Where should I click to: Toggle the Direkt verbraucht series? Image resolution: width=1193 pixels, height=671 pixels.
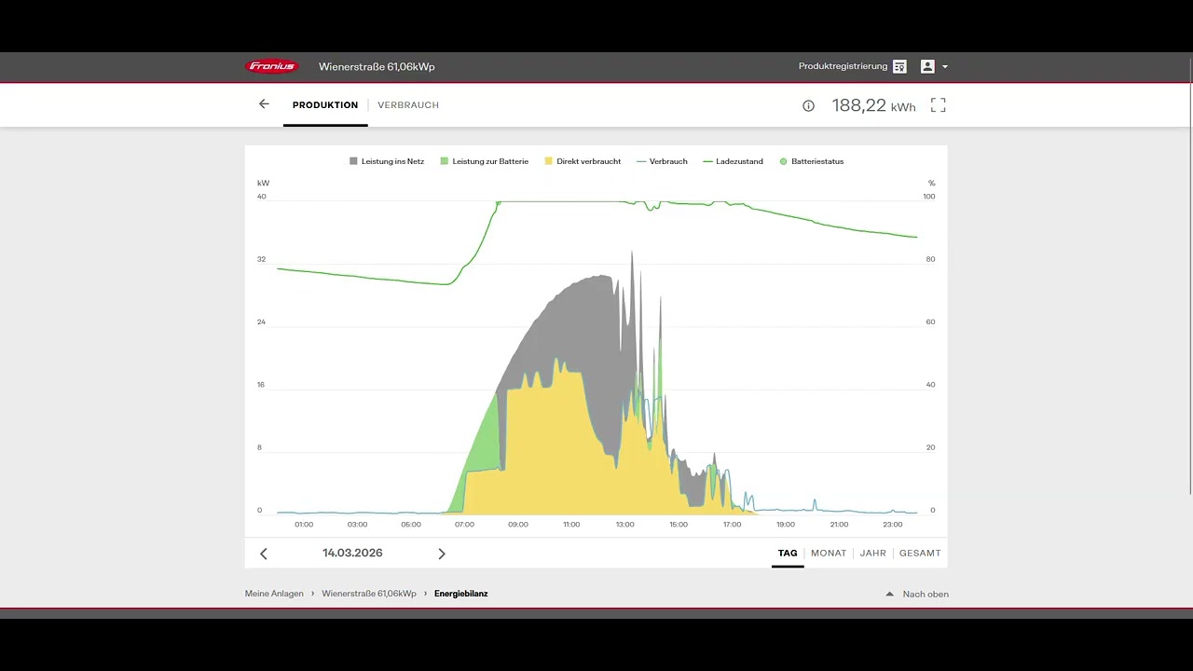pyautogui.click(x=583, y=161)
